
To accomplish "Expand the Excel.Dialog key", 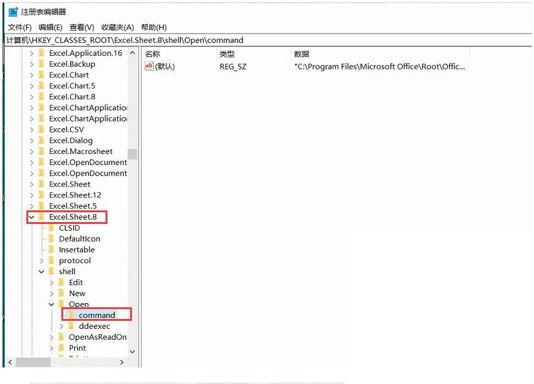I will coord(32,140).
